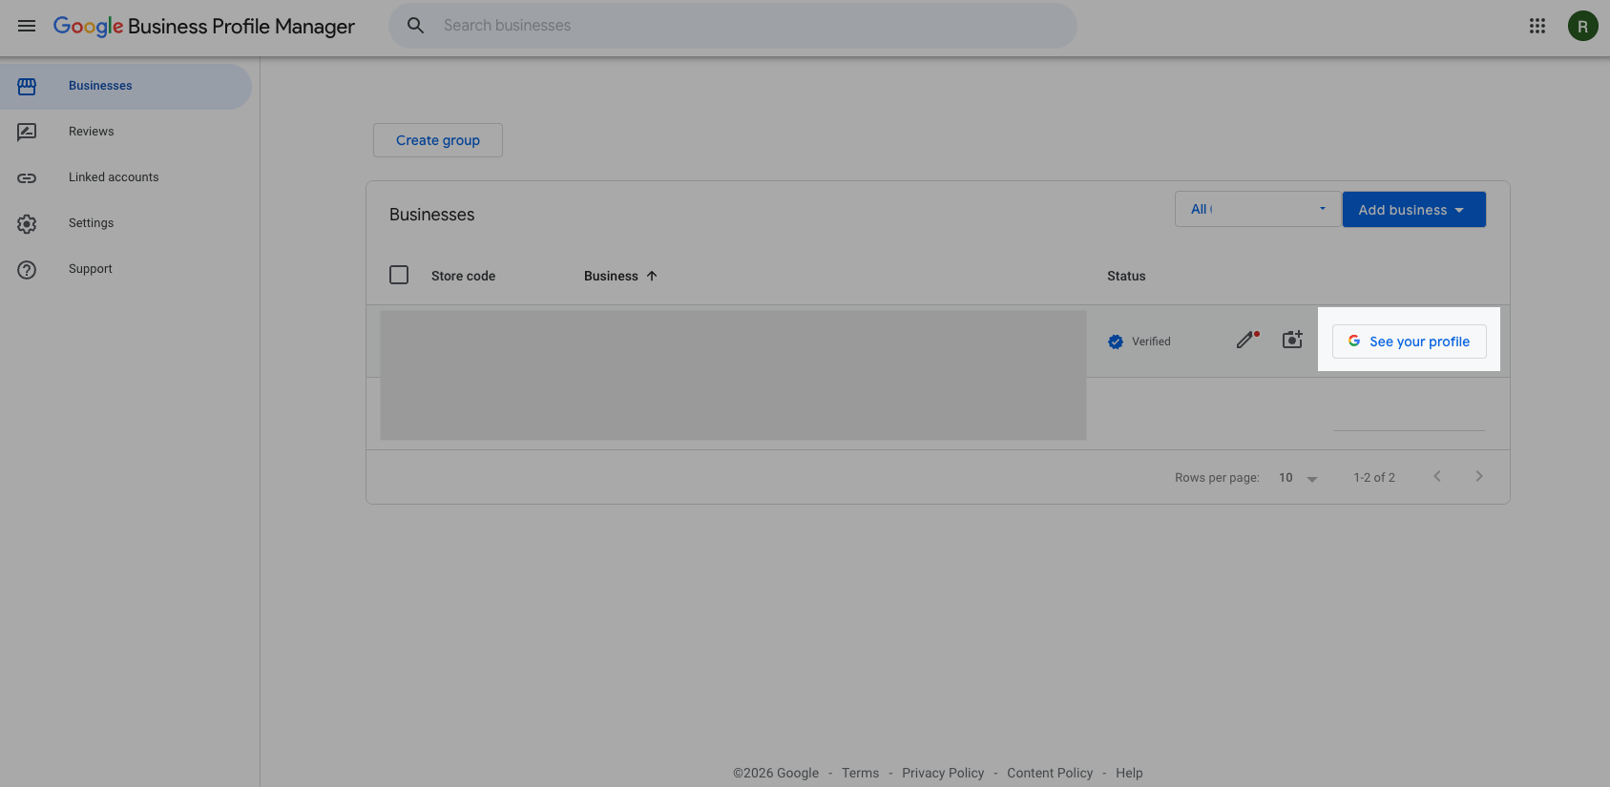Open the All filter dropdown

pos(1258,209)
